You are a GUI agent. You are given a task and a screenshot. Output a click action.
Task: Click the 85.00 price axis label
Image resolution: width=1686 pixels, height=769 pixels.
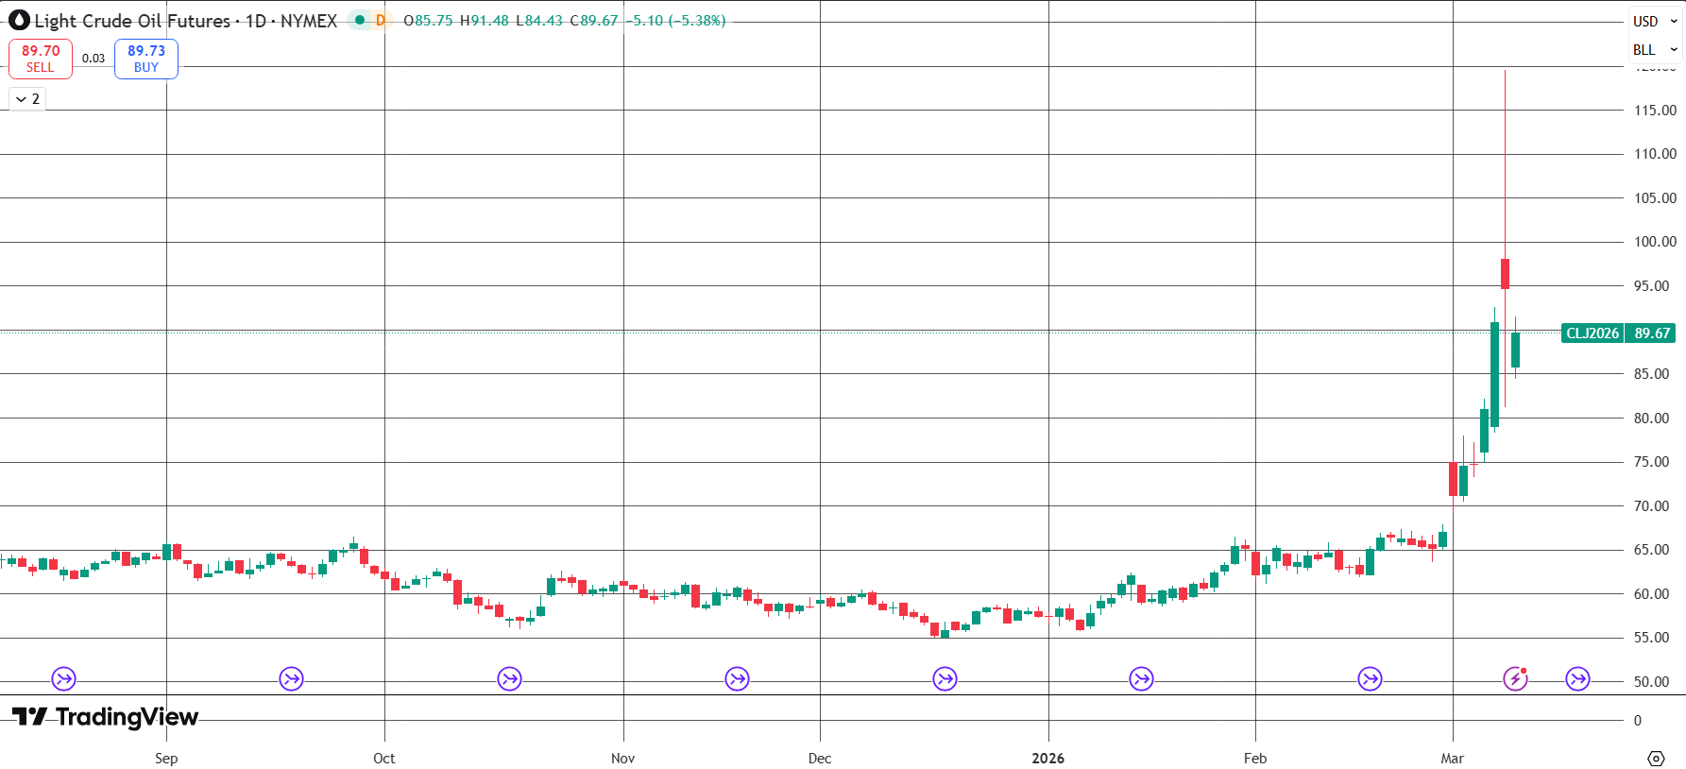(x=1652, y=374)
